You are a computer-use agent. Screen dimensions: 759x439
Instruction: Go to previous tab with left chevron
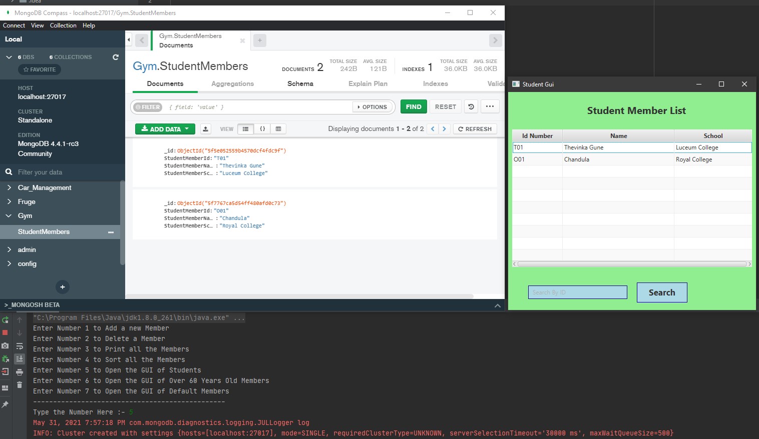(142, 40)
